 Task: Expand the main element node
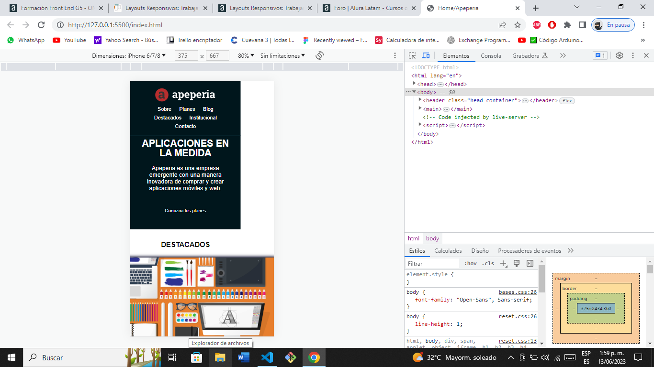(x=420, y=108)
